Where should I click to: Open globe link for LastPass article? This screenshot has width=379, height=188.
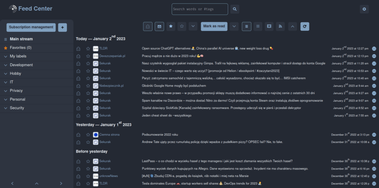pos(374,161)
